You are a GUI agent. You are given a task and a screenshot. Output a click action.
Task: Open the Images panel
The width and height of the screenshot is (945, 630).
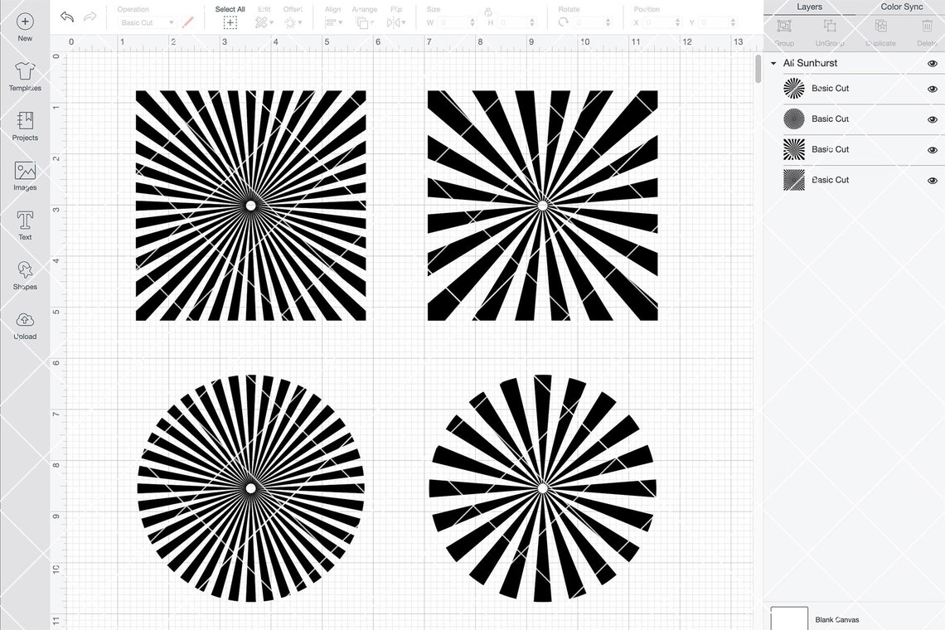25,177
